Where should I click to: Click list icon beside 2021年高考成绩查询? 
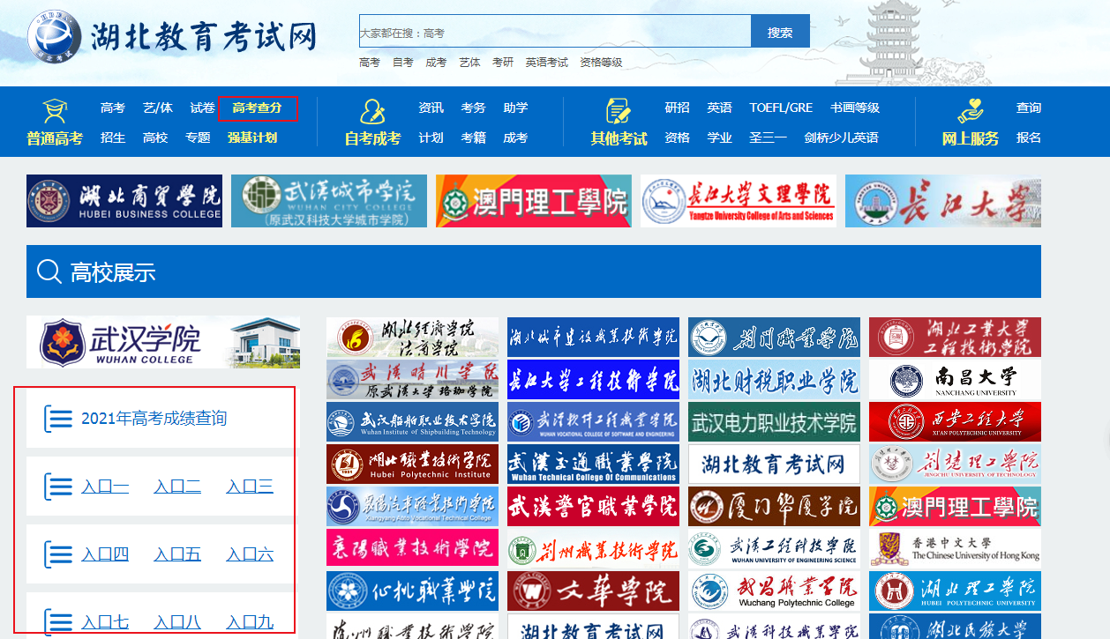click(x=58, y=419)
